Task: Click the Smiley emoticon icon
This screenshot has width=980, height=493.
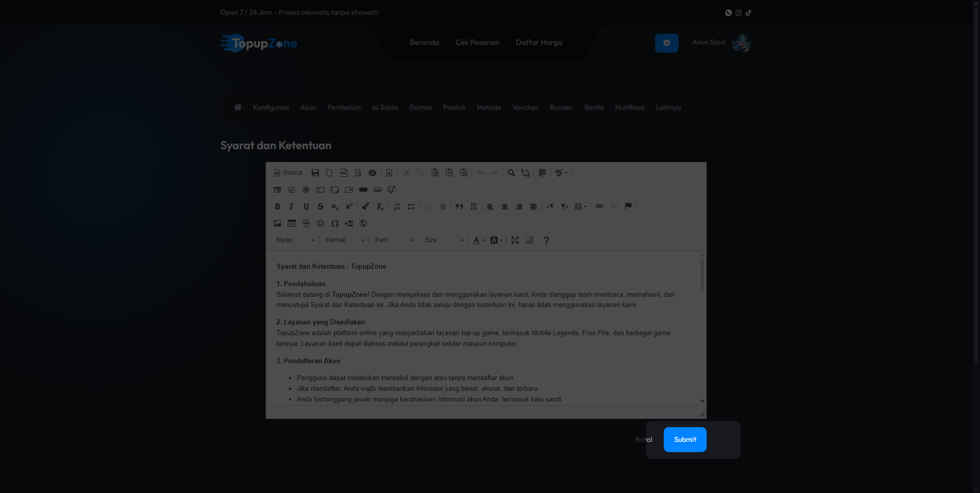Action: point(320,223)
